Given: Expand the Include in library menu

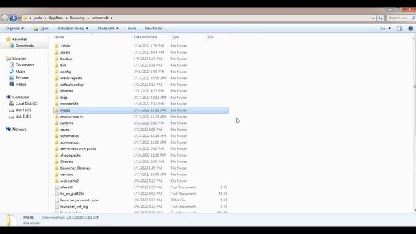Looking at the screenshot, I should 73,28.
